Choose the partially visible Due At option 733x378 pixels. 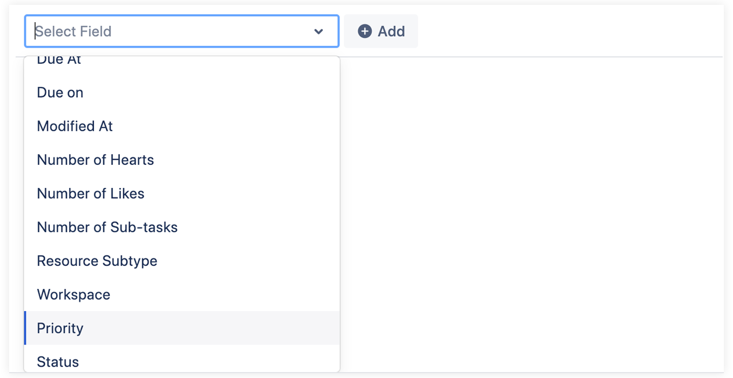tap(59, 60)
